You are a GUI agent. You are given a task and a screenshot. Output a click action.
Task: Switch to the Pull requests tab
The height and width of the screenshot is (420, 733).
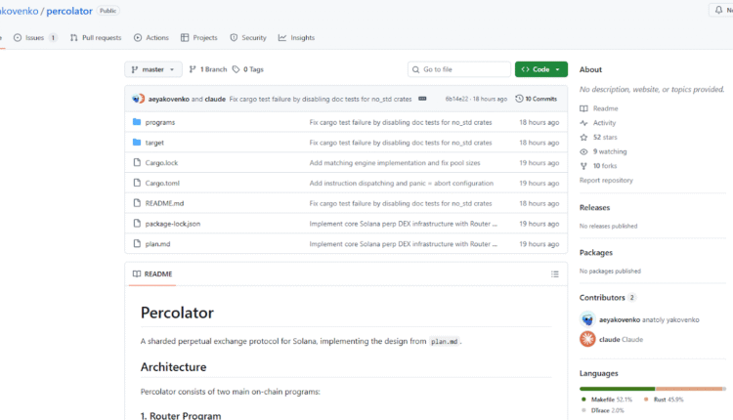[95, 37]
